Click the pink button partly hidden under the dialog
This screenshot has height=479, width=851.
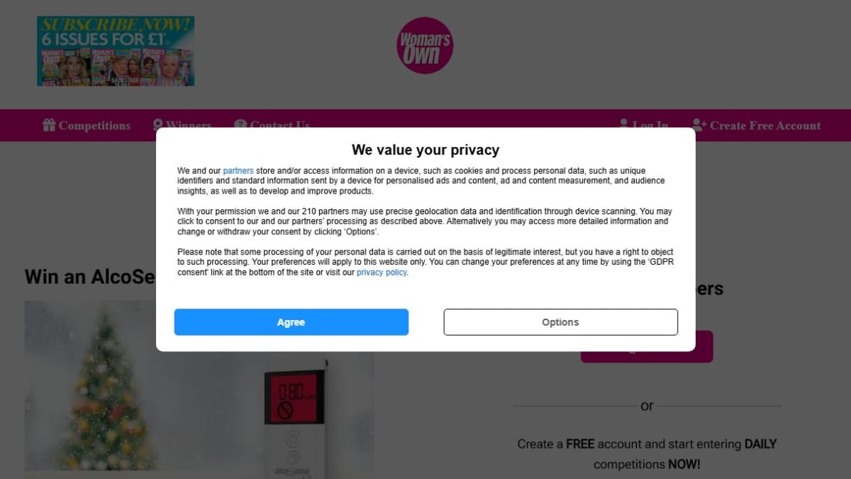(647, 356)
